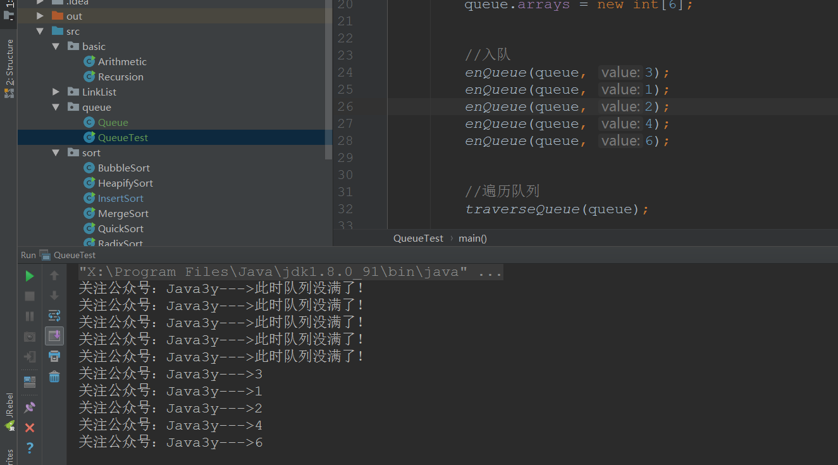This screenshot has height=465, width=838.
Task: Click the Arithmetic class icon
Action: [x=89, y=61]
